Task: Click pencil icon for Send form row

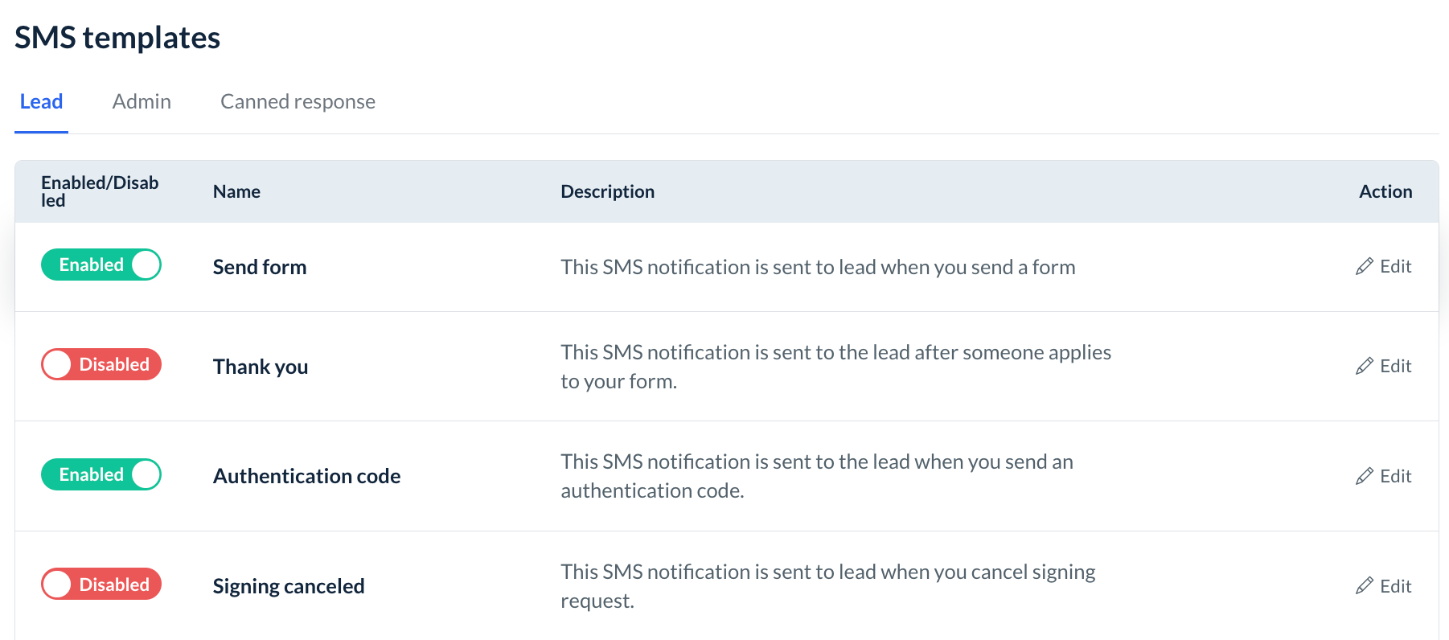Action: (1364, 267)
